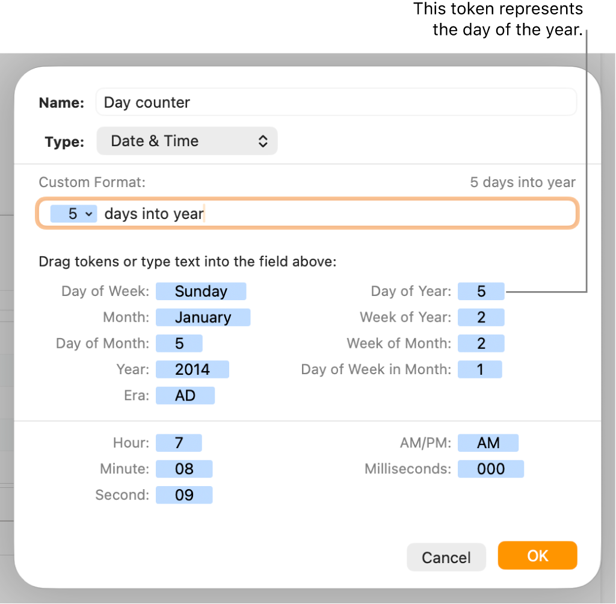Select the Week of Month token 2
Viewport: 616px width, 604px height.
[481, 344]
